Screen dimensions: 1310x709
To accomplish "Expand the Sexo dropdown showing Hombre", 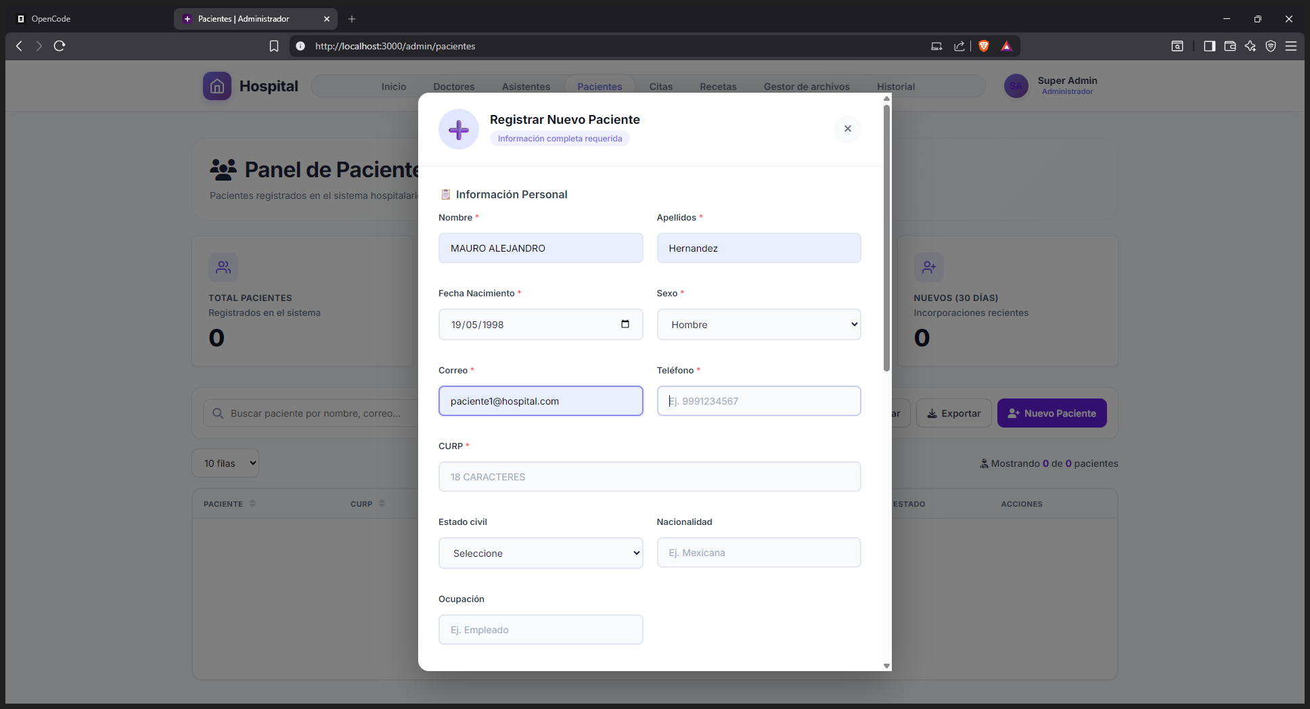I will pos(759,325).
